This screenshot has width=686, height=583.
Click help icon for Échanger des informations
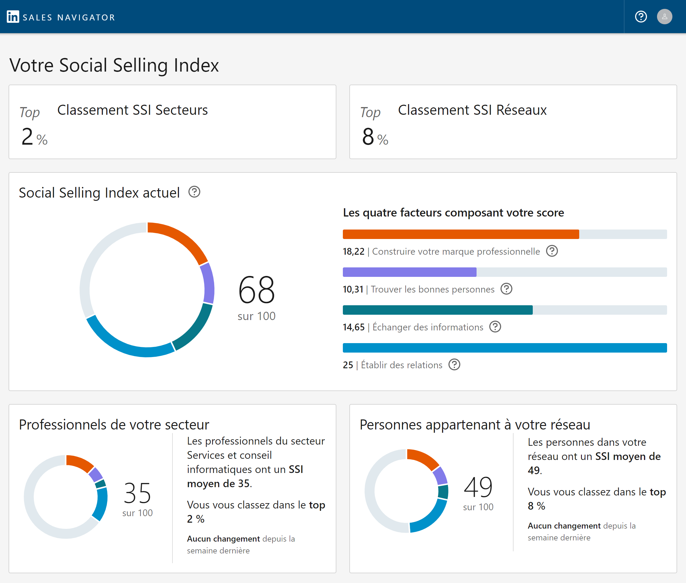click(495, 327)
